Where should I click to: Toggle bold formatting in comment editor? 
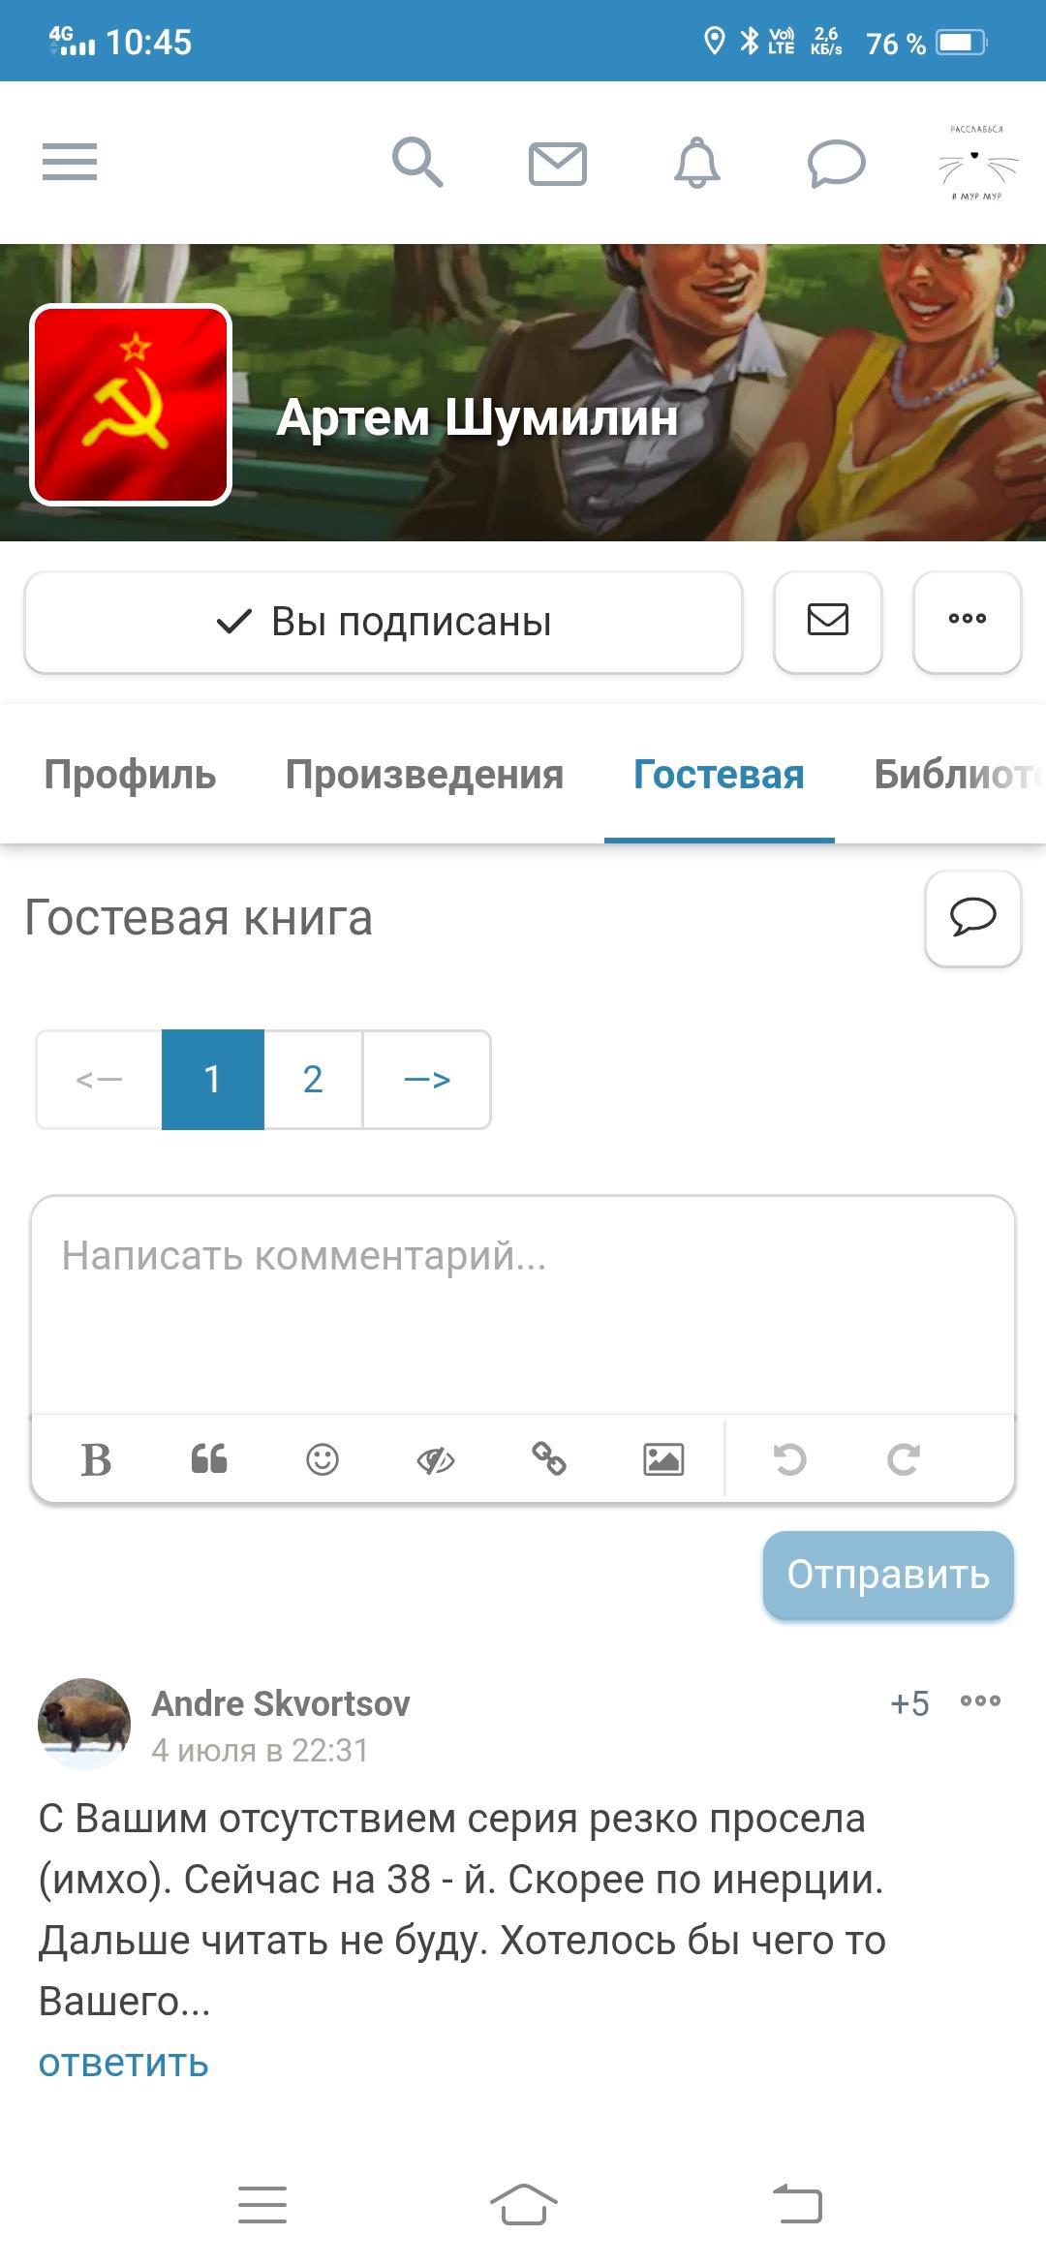click(96, 1458)
